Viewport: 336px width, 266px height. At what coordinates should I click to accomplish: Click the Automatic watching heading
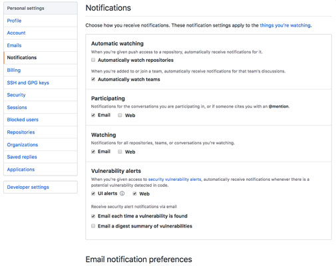(x=117, y=43)
